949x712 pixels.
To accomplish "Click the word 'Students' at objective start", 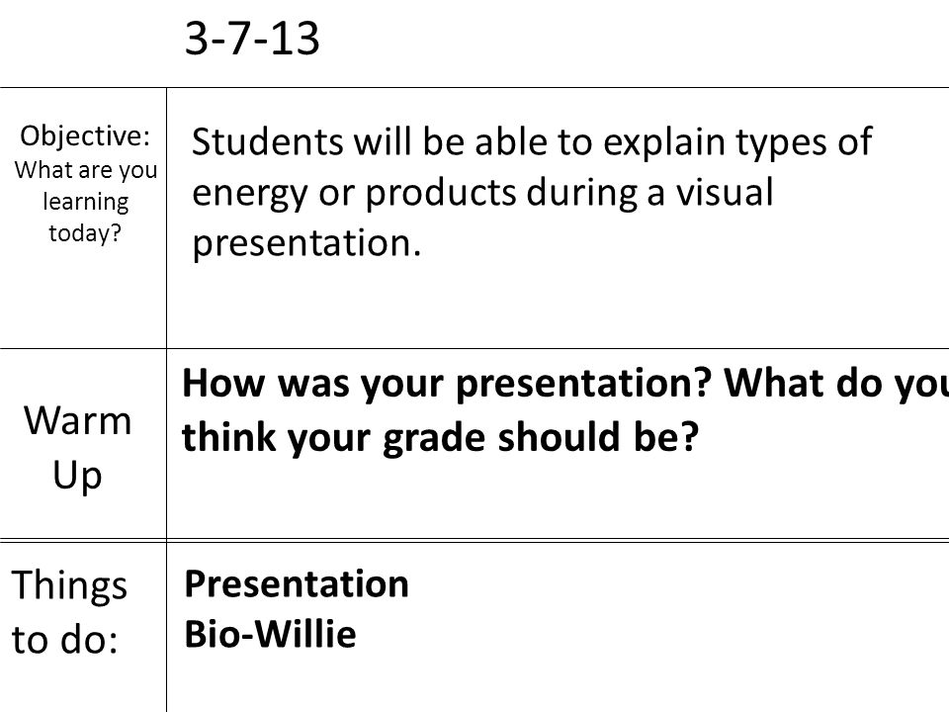I will [x=268, y=141].
